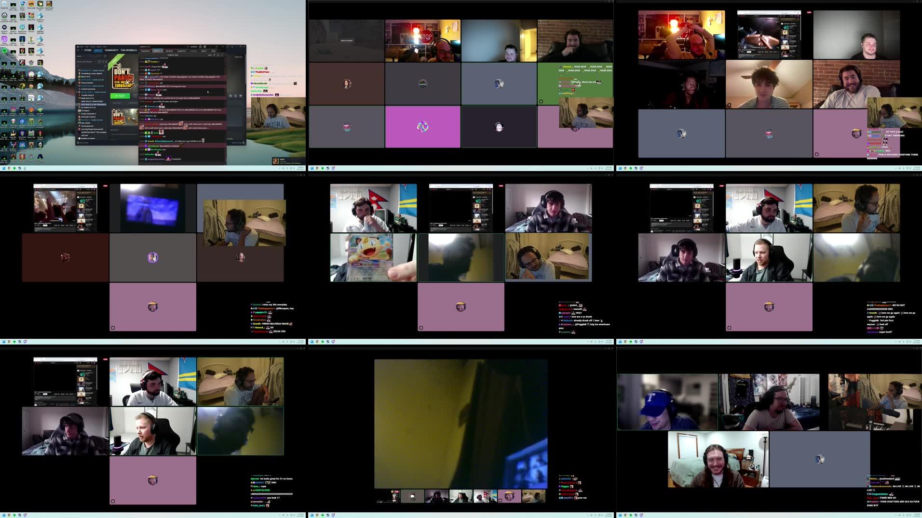Click the filter funnel icon above the game list
The width and height of the screenshot is (922, 518).
point(105,66)
